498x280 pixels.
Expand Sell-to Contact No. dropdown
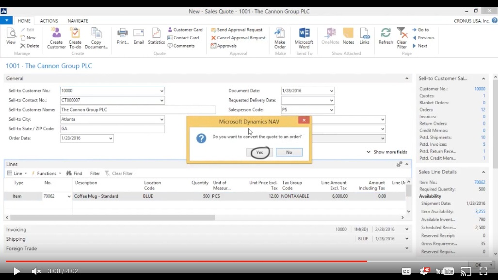[x=161, y=100]
